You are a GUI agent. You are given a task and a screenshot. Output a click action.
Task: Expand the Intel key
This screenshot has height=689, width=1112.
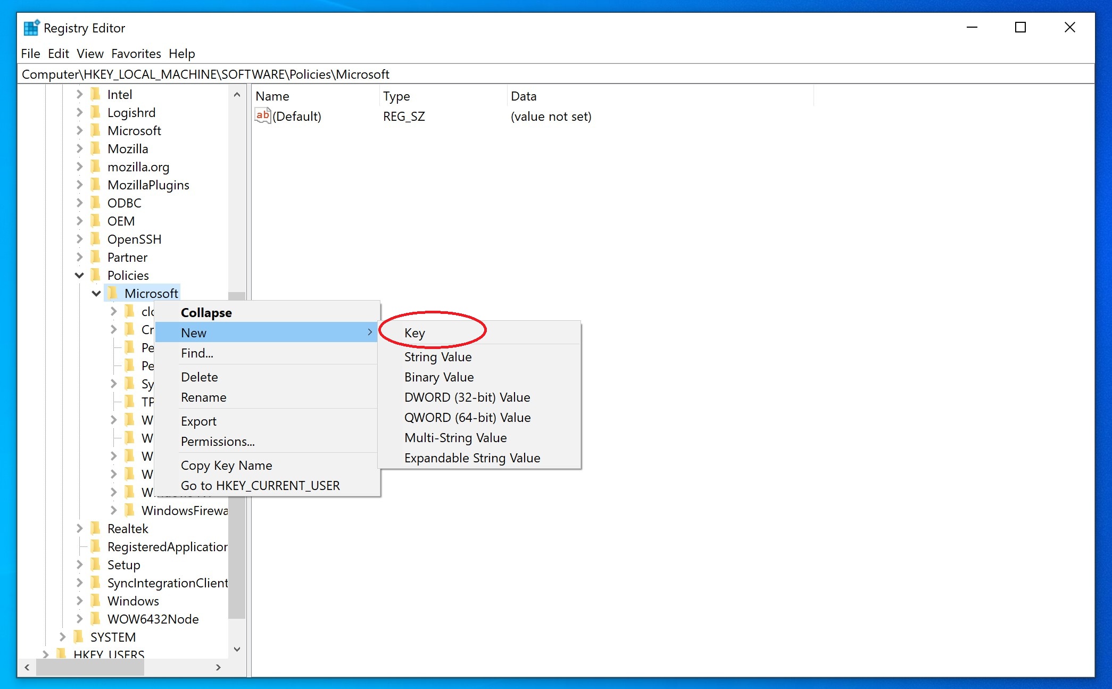pyautogui.click(x=79, y=94)
